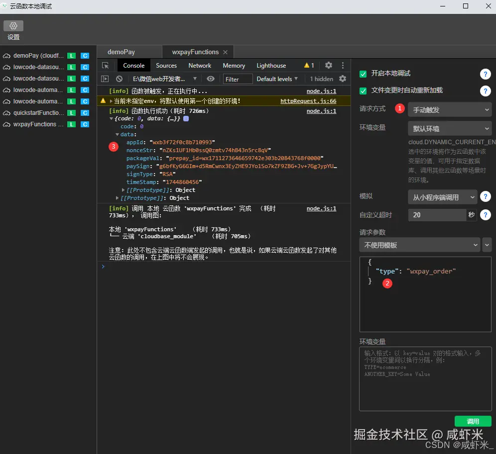Collapse the {code: 0, data} object

coord(112,118)
